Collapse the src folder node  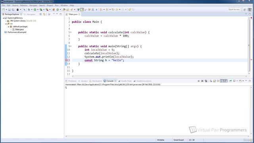[6, 24]
